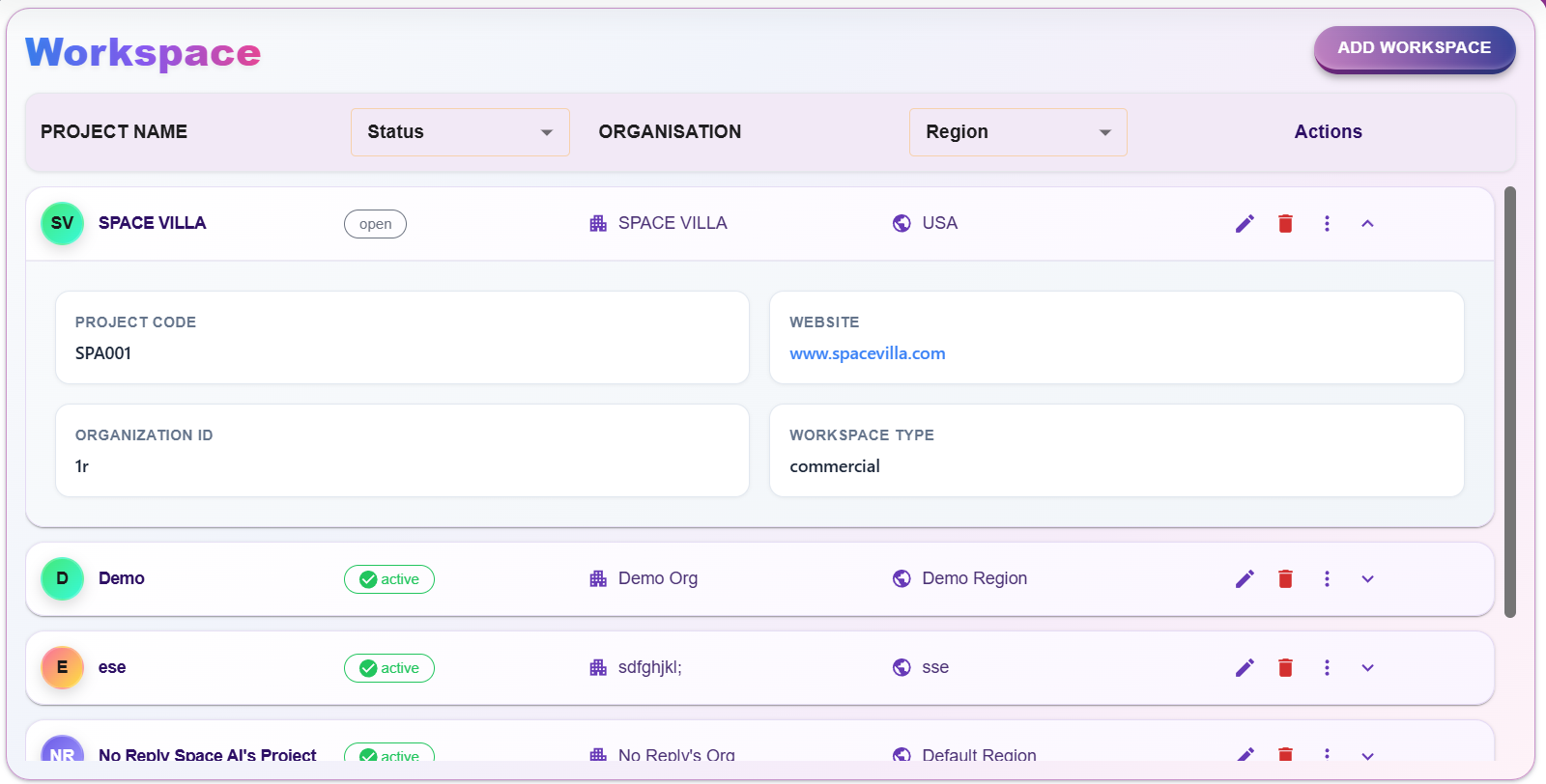
Task: Expand the Demo row details
Action: 1367,579
